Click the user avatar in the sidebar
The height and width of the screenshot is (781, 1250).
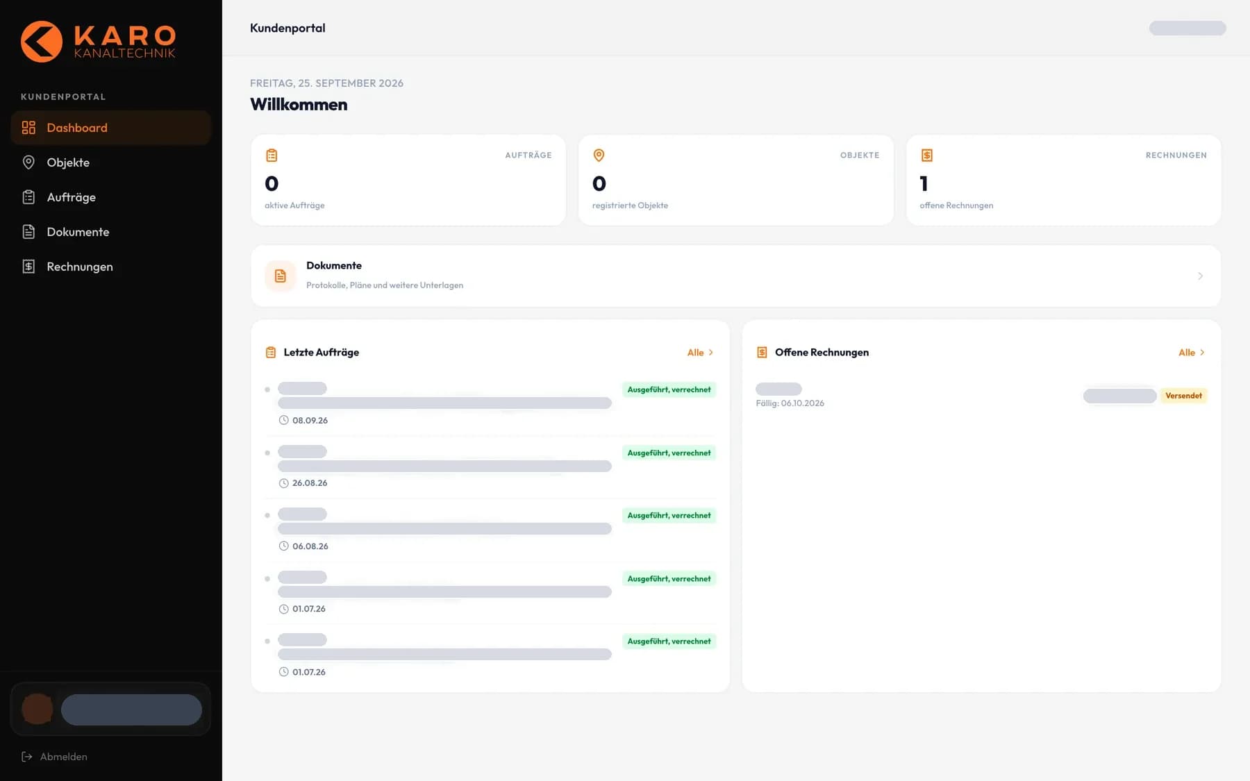pyautogui.click(x=37, y=709)
